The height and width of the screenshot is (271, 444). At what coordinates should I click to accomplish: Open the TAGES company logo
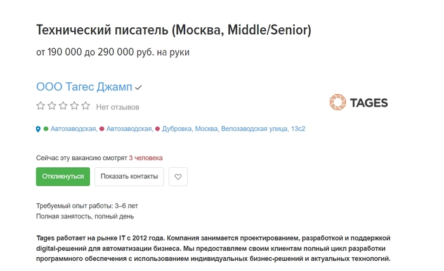pyautogui.click(x=358, y=103)
